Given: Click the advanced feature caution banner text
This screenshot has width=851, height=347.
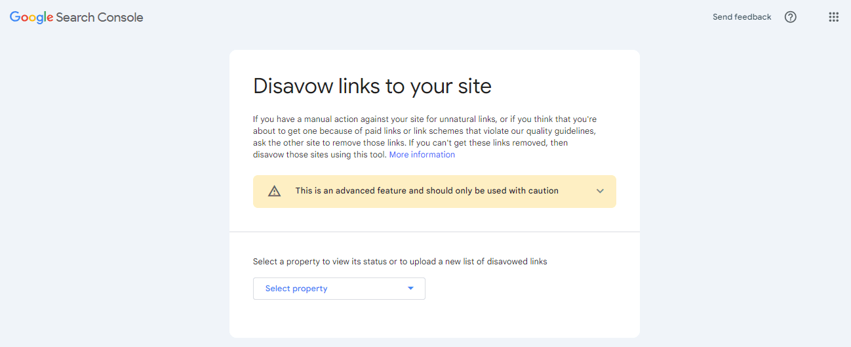Looking at the screenshot, I should pyautogui.click(x=427, y=191).
